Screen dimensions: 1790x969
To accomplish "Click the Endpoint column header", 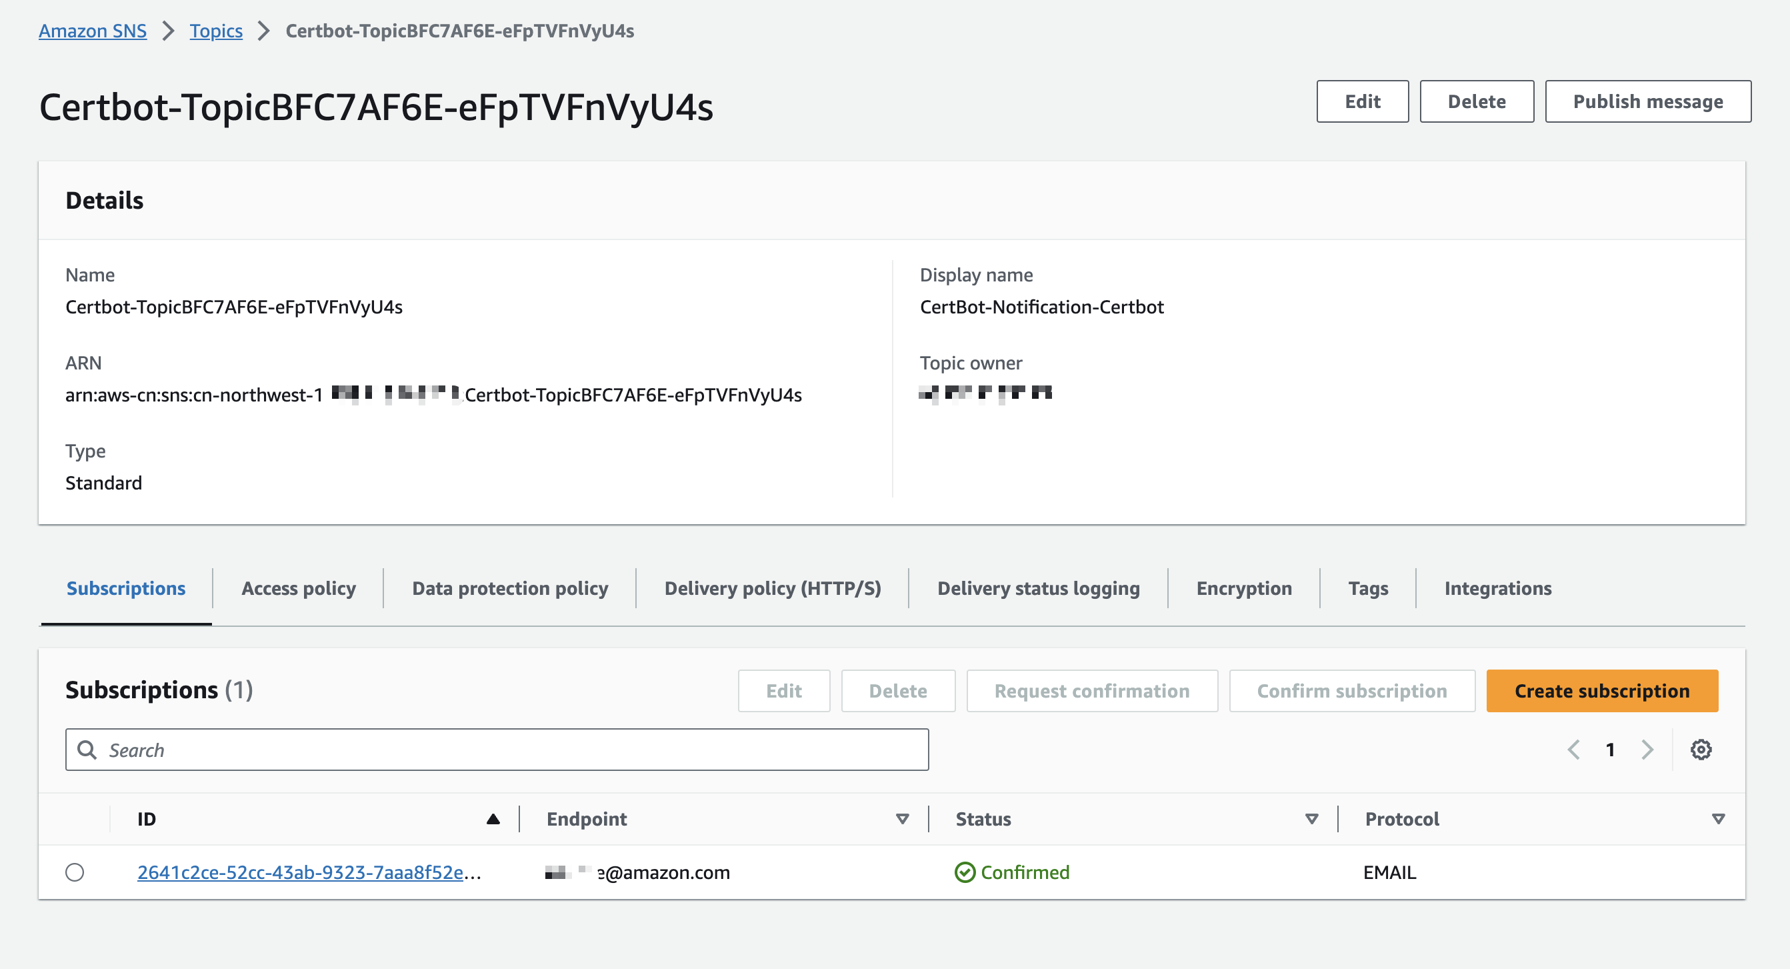I will (x=587, y=819).
